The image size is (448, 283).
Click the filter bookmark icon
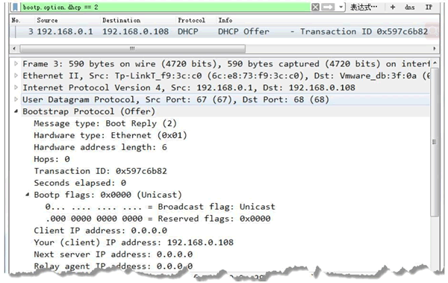tap(15, 7)
